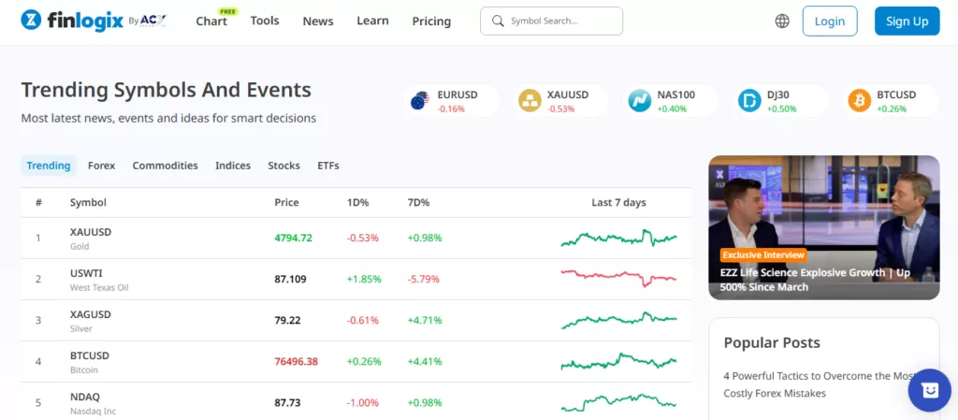Open the Exclusive Interview video thumbnail
The height and width of the screenshot is (420, 958).
pos(823,227)
